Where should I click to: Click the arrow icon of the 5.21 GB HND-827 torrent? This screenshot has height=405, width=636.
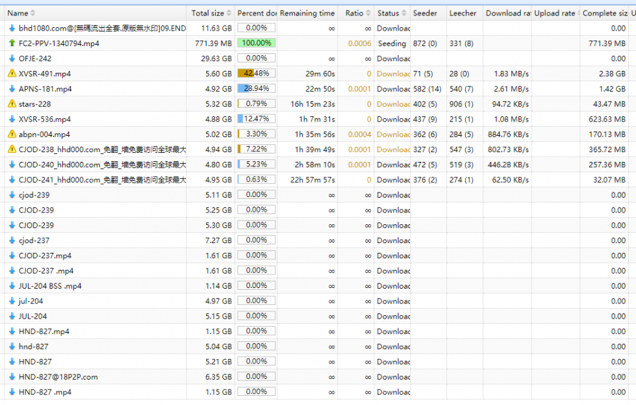coord(12,361)
